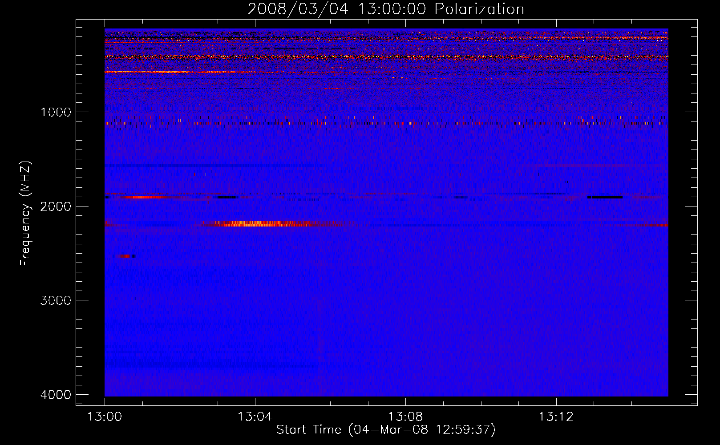Click the black dash near 1900 MHz after 13:12
720x445 pixels.
point(605,197)
